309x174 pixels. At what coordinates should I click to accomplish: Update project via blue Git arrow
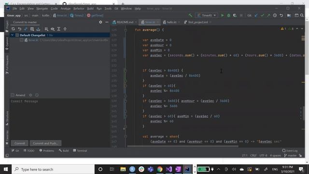click(x=256, y=15)
